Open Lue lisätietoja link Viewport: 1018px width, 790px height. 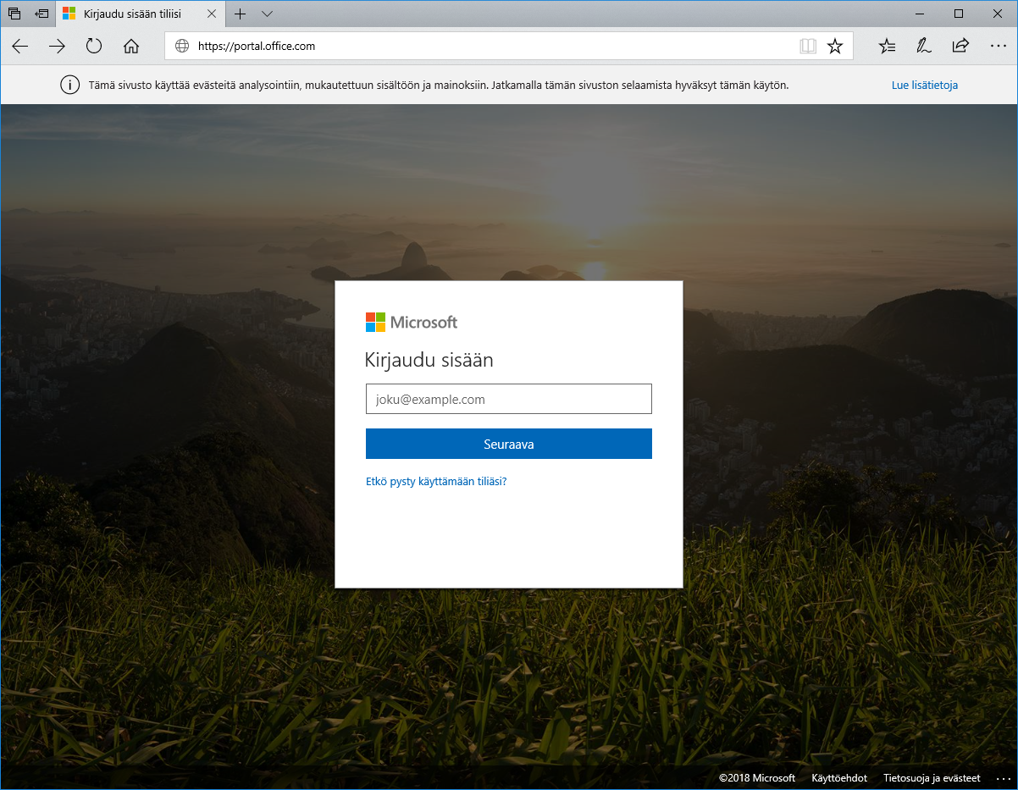925,86
